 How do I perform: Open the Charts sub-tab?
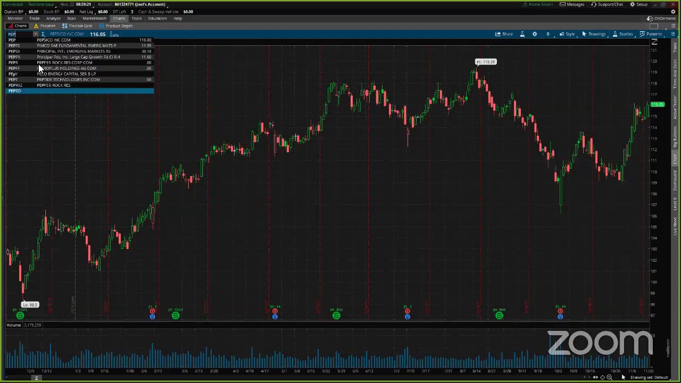pos(18,26)
